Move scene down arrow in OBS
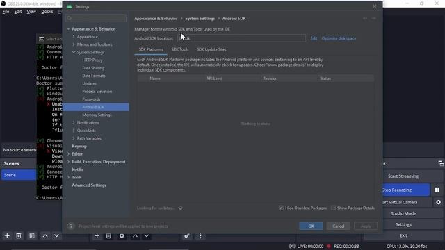The width and height of the screenshot is (445, 250). (x=57, y=236)
